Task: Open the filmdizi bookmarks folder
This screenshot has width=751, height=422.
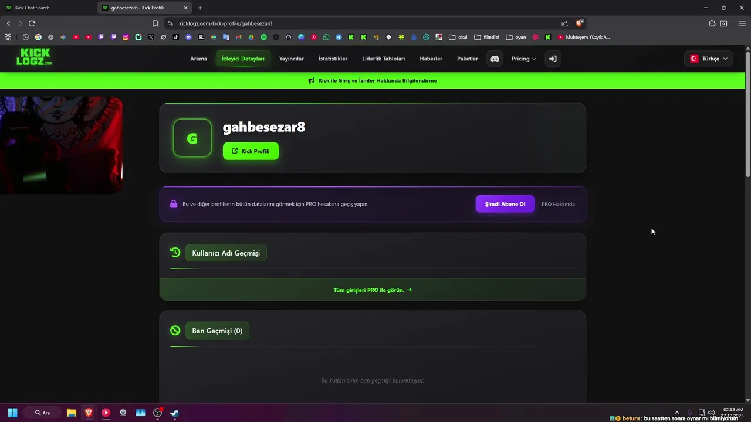Action: point(486,37)
